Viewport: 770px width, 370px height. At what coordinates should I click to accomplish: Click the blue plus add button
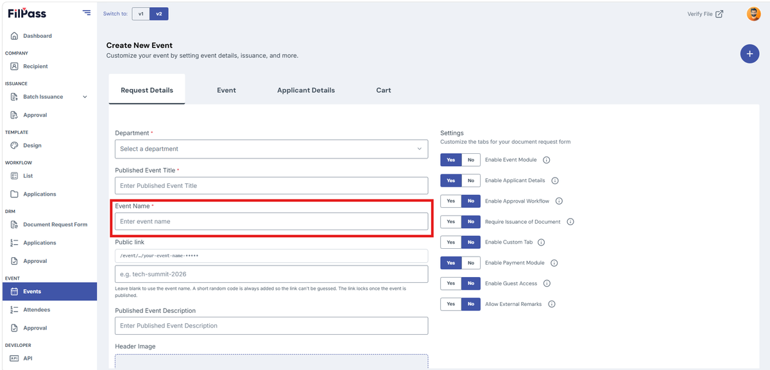point(749,54)
